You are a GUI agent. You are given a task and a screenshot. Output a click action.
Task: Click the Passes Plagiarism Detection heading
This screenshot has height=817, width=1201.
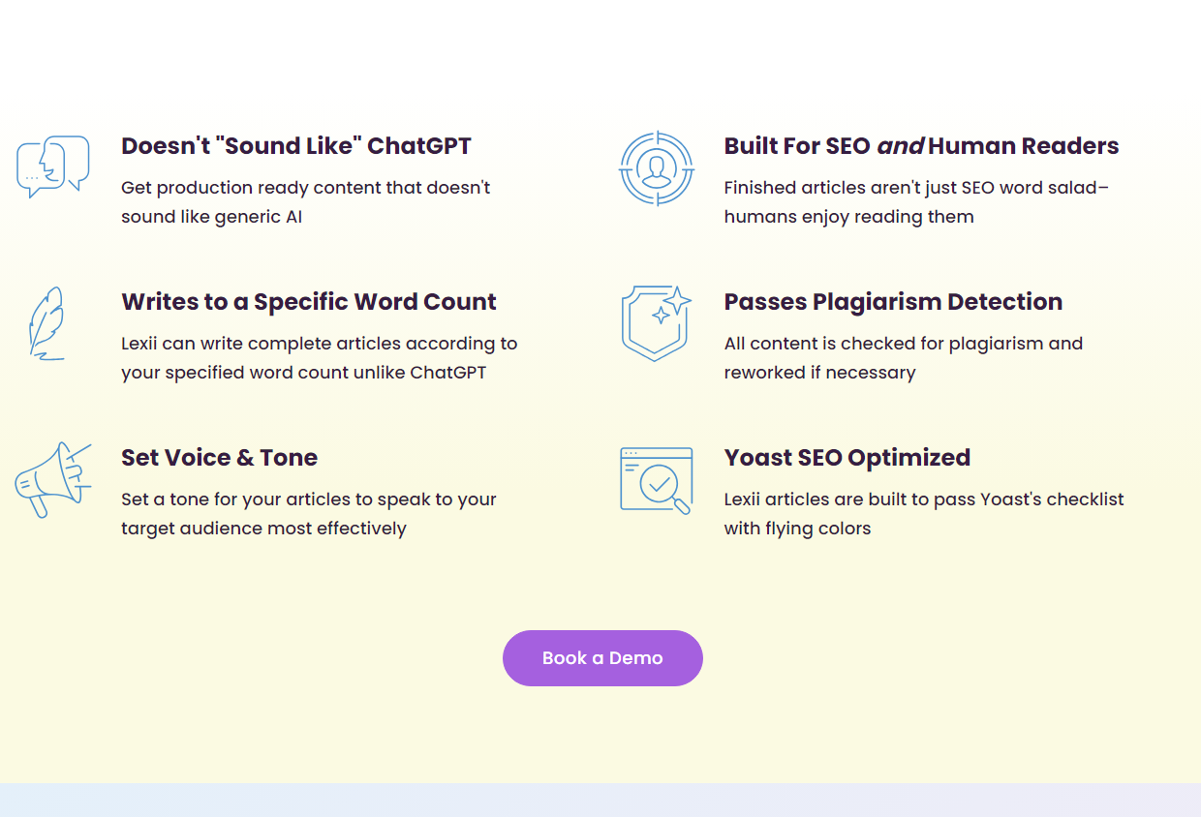coord(893,302)
